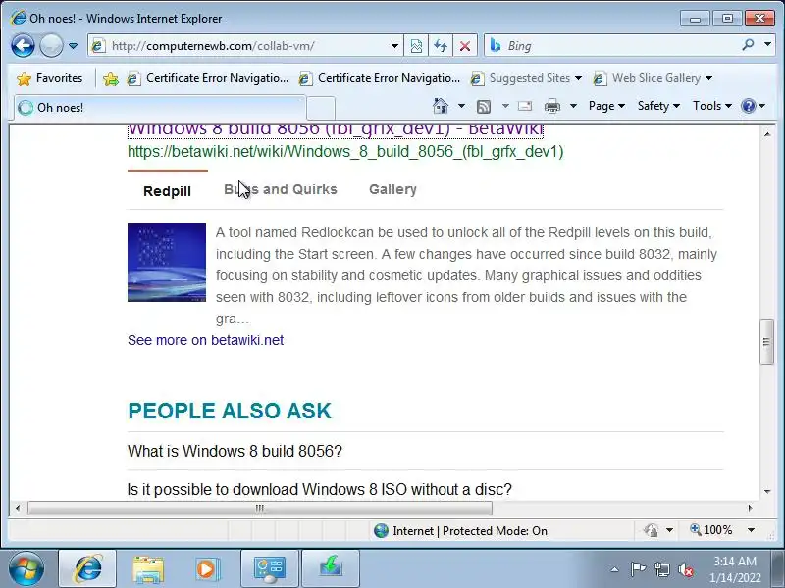Screen dimensions: 785x588
Task: Open the Windows Start menu orb
Action: tap(26, 569)
